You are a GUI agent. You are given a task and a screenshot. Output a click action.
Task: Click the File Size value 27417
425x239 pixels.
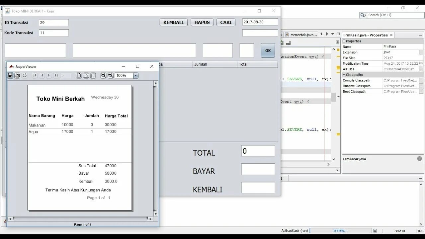click(403, 58)
